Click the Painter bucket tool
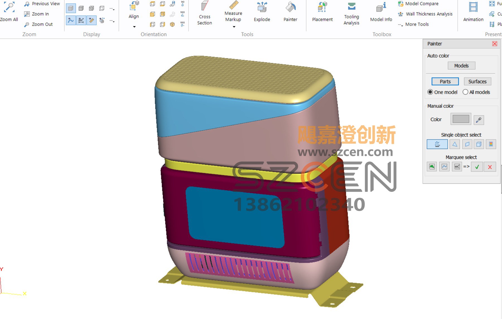The height and width of the screenshot is (319, 502). [290, 12]
